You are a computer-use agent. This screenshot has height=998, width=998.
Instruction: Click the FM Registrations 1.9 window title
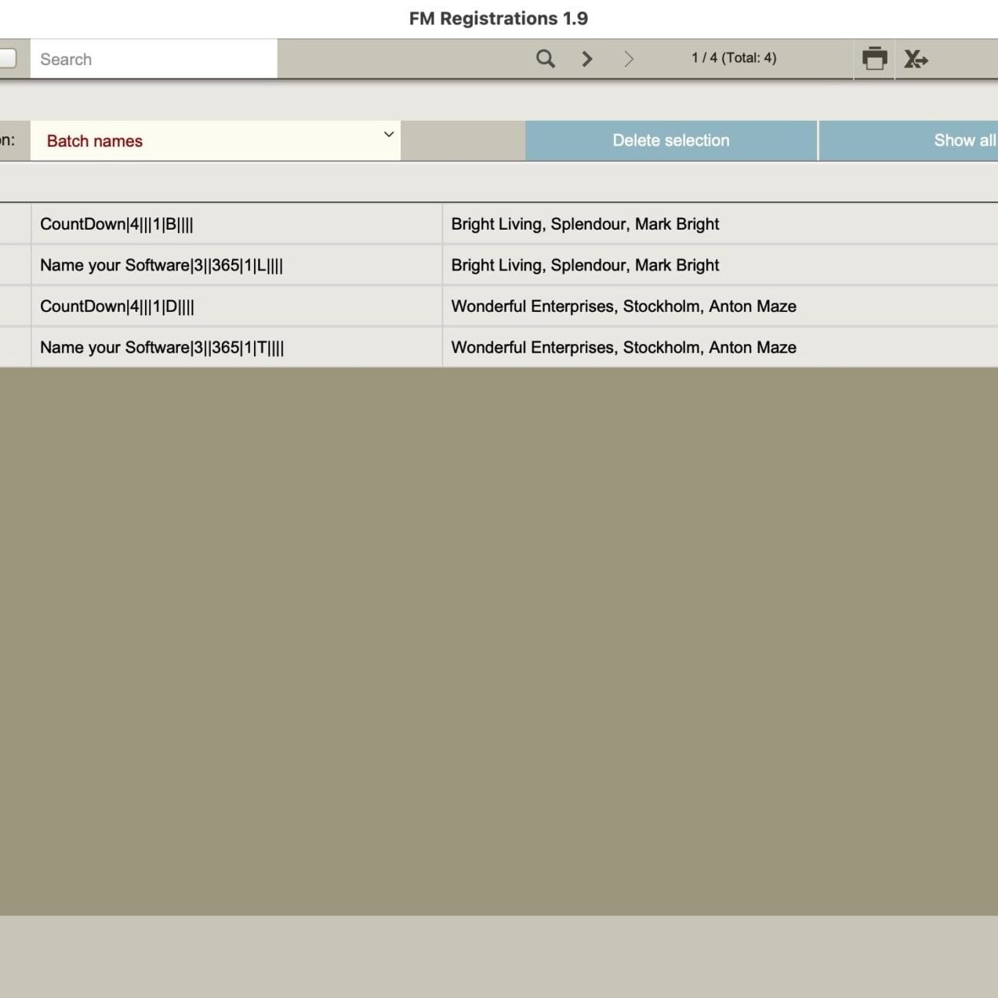499,19
